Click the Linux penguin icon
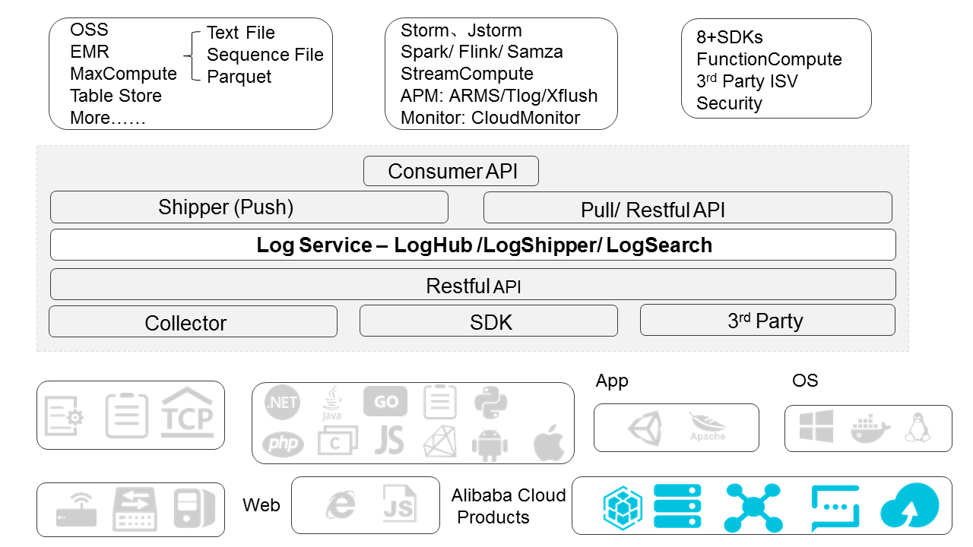The width and height of the screenshot is (973, 547). 918,428
